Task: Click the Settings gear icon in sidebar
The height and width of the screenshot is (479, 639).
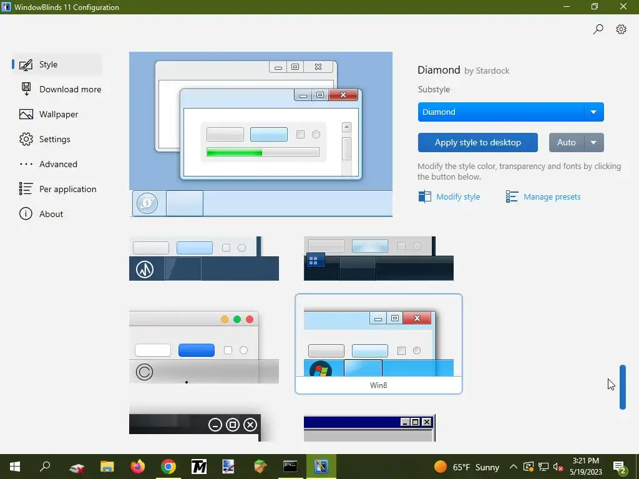Action: [x=26, y=139]
